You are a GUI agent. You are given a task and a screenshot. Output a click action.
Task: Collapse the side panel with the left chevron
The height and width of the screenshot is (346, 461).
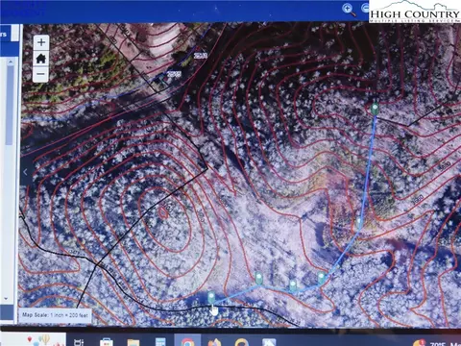26,172
